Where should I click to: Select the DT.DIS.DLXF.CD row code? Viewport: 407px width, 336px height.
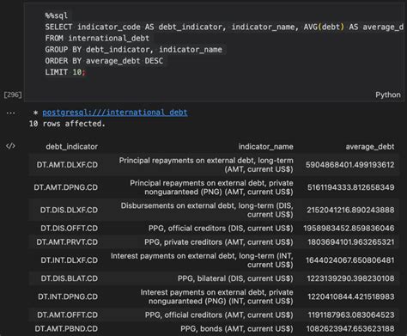(69, 210)
